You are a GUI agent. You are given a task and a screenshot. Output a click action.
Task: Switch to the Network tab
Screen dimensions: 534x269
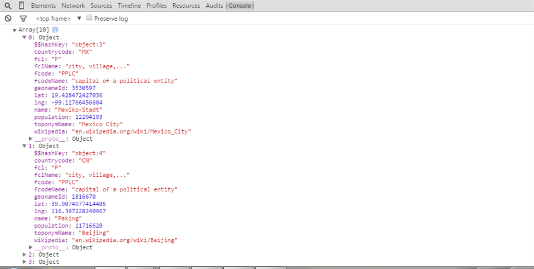pyautogui.click(x=73, y=6)
